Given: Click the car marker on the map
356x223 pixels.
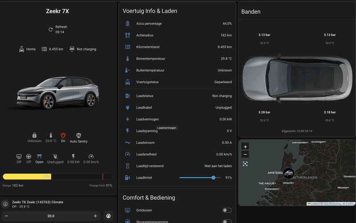Looking at the screenshot, I should click(288, 173).
